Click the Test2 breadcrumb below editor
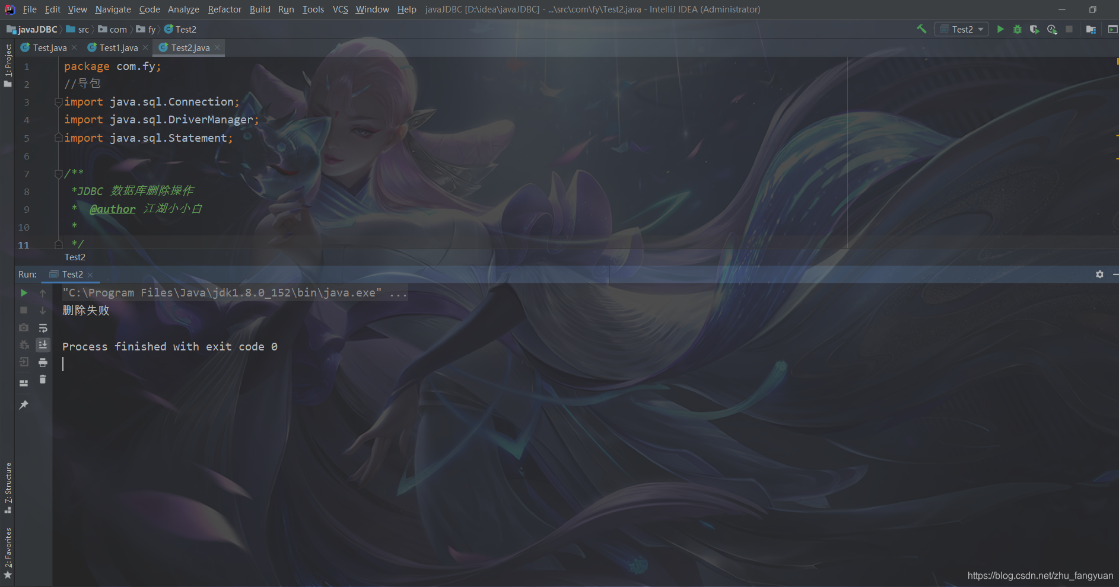1119x587 pixels. (x=75, y=257)
